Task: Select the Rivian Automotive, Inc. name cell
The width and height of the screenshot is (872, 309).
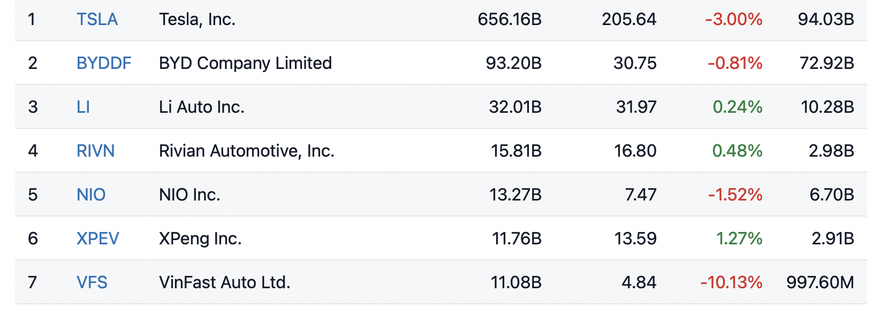Action: [x=247, y=151]
